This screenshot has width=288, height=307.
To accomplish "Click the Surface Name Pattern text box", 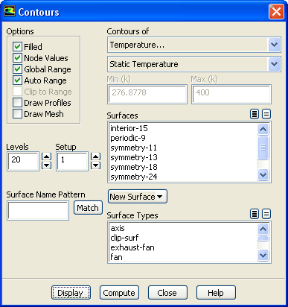I will 38,211.
